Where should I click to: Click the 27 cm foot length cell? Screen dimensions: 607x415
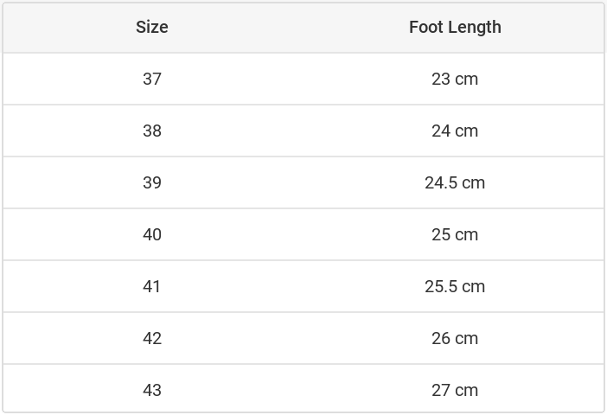click(455, 390)
